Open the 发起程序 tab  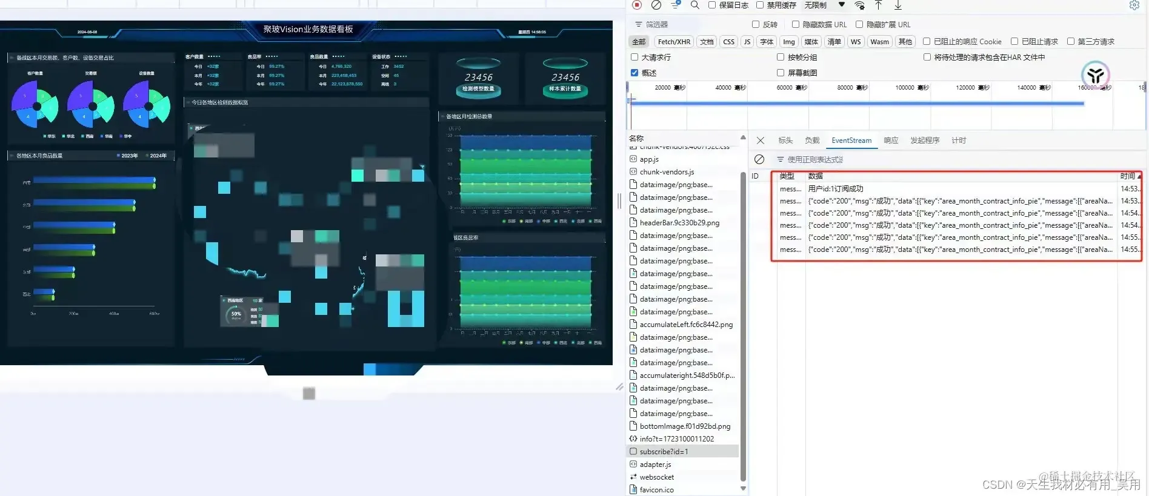(925, 141)
